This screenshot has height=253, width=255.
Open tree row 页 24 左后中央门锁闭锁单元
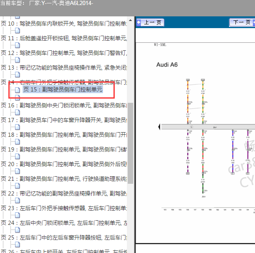click(64, 223)
